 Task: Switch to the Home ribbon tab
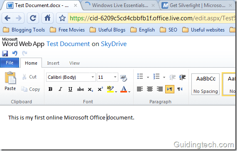[31, 63]
